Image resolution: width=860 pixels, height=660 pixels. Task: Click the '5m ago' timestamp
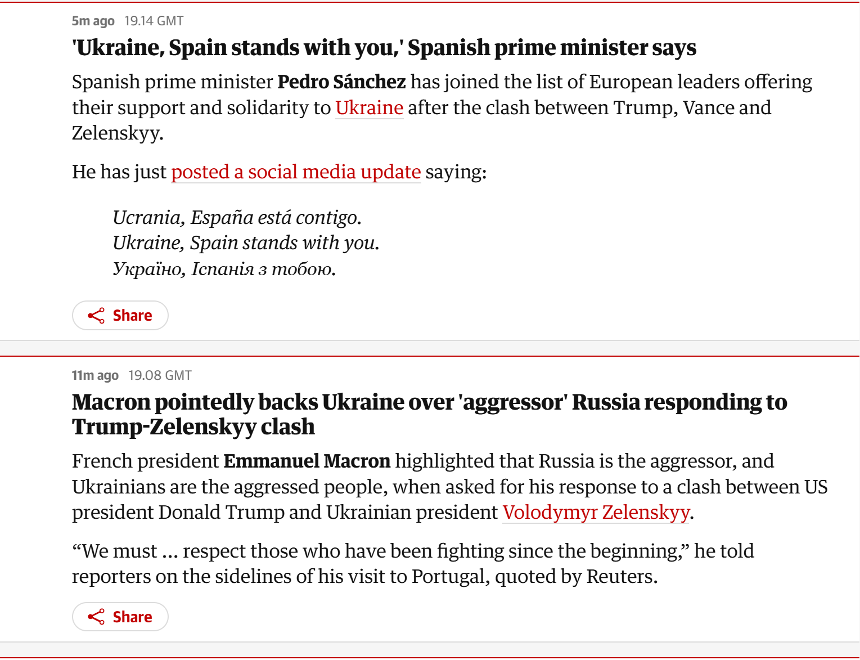click(x=93, y=21)
